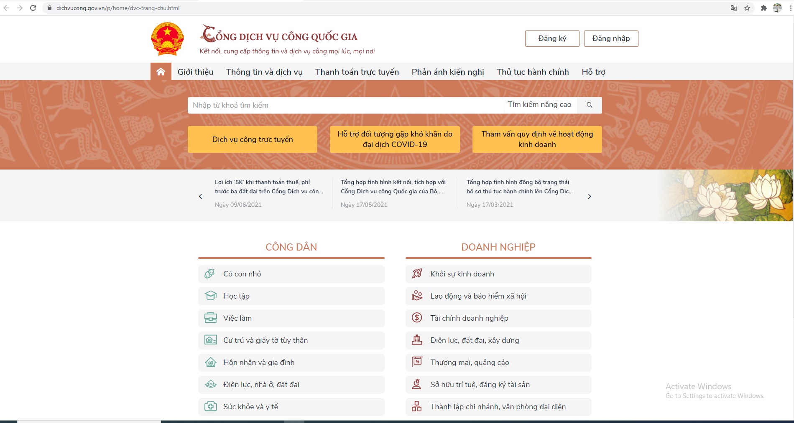Click the Tài chính doanh nghiệp dollar icon
Viewport: 794px width, 423px height.
[417, 318]
